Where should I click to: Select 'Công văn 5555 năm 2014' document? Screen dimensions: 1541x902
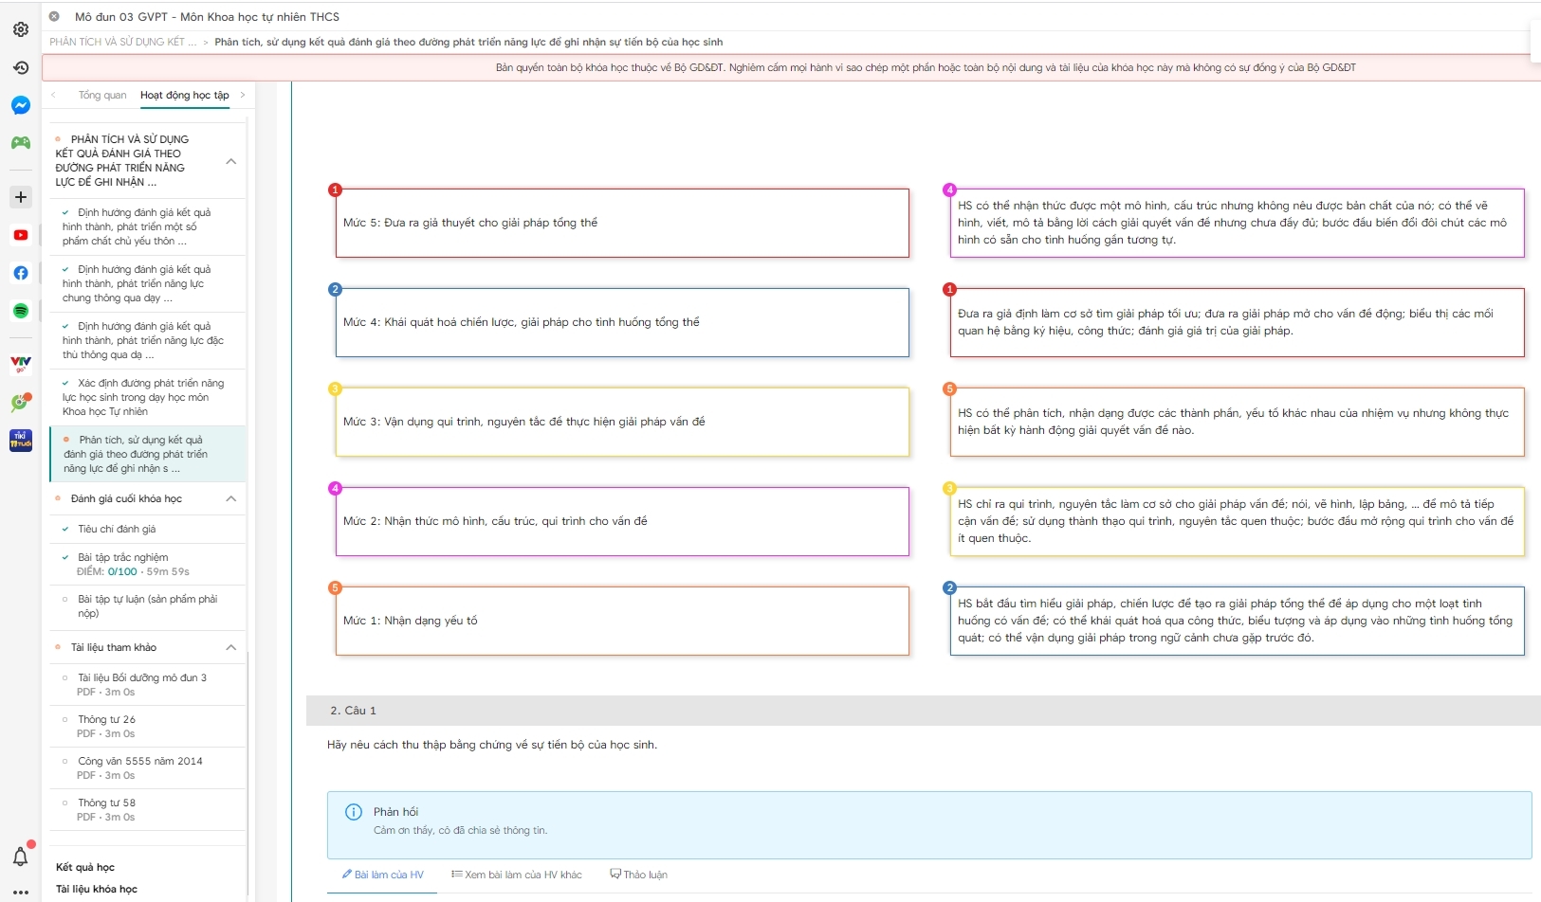[139, 762]
